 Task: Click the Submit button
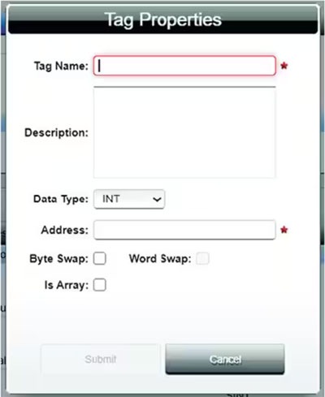tap(101, 359)
